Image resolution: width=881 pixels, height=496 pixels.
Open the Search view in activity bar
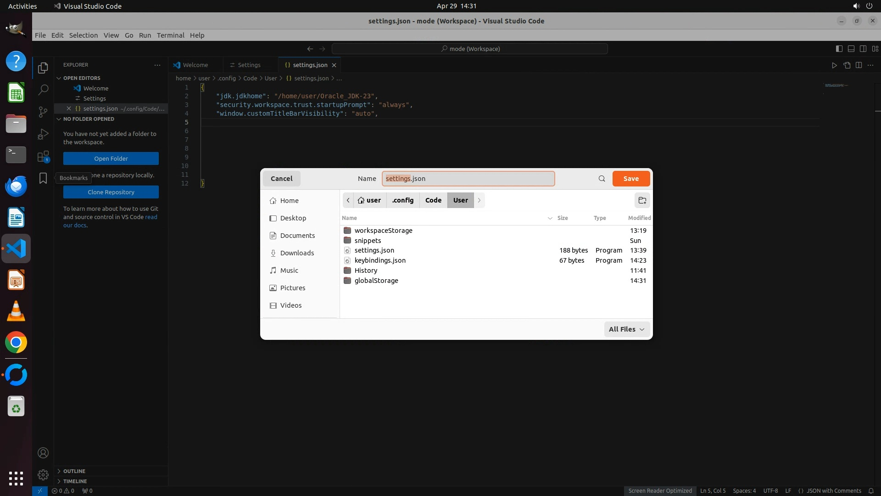coord(43,90)
